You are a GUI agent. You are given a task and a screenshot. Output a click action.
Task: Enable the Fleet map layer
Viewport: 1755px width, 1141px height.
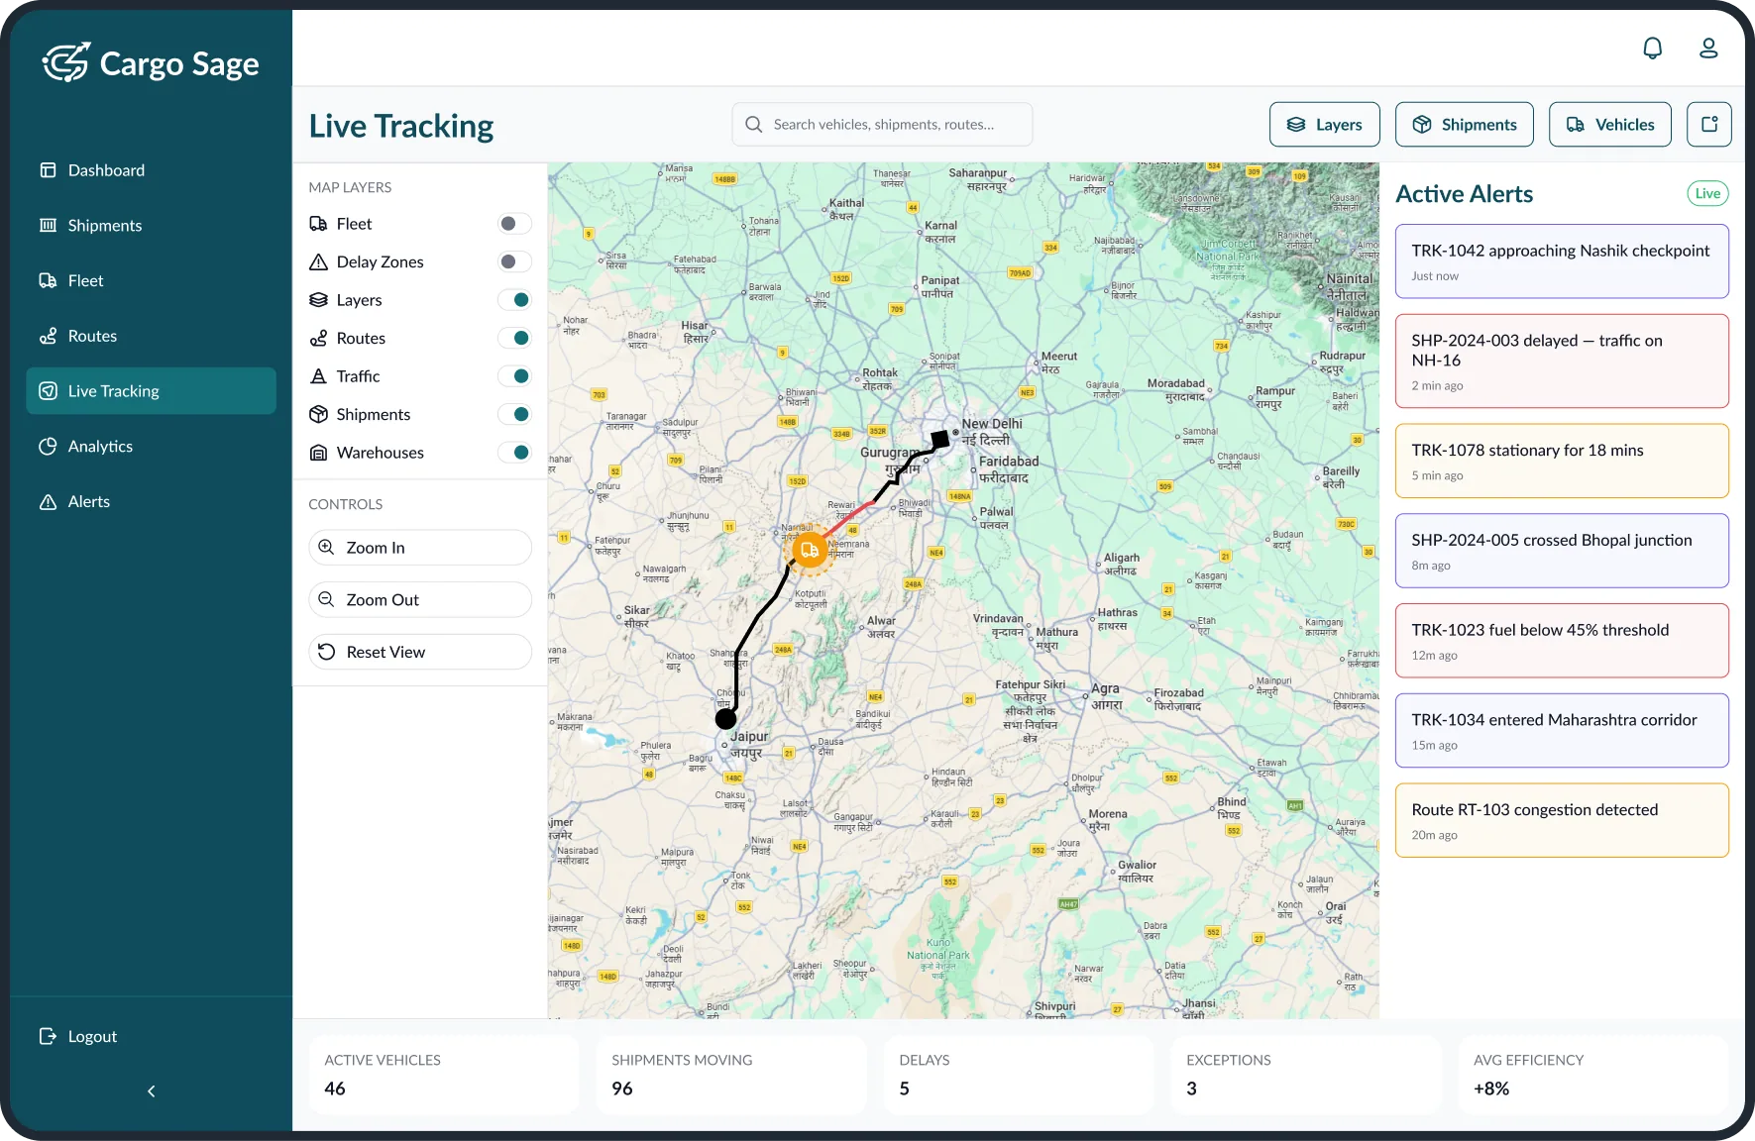coord(514,223)
